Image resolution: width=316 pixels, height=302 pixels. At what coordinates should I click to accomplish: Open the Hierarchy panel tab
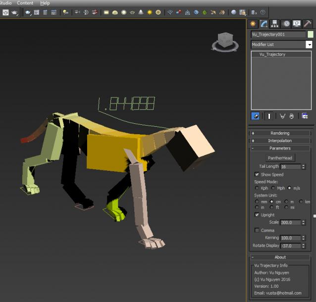(x=275, y=23)
